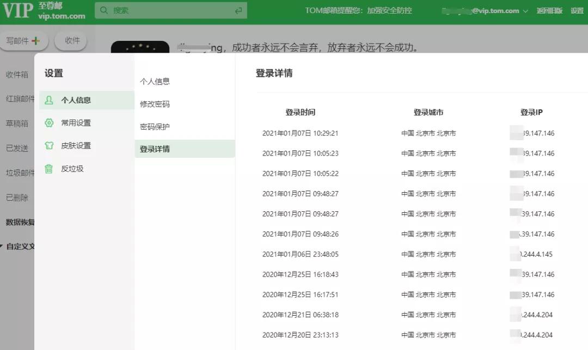Viewport: 588px width, 350px height.
Task: Click the 返回旧版 link
Action: tap(550, 10)
